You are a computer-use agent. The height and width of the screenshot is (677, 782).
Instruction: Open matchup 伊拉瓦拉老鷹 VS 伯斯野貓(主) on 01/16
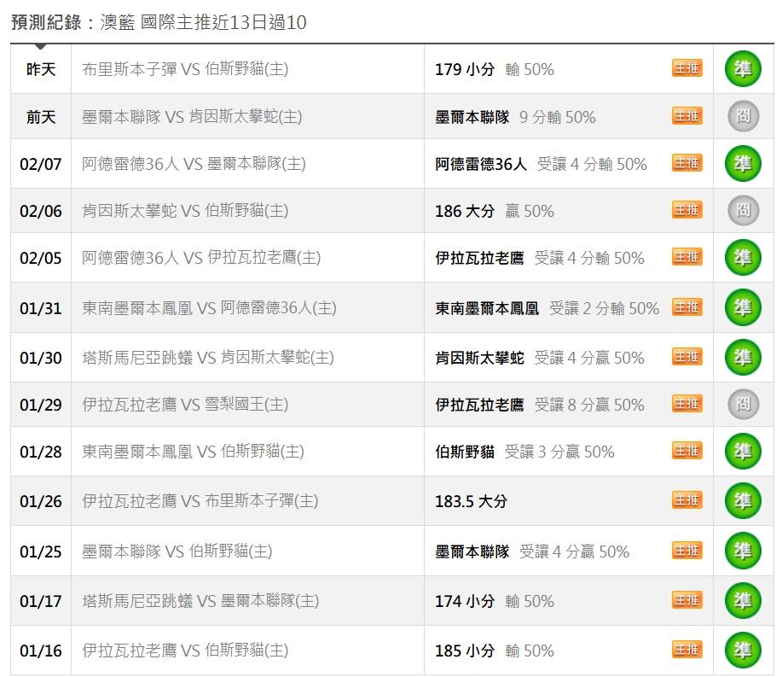click(185, 650)
